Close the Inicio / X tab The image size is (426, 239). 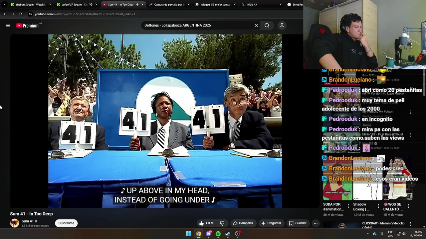click(281, 5)
